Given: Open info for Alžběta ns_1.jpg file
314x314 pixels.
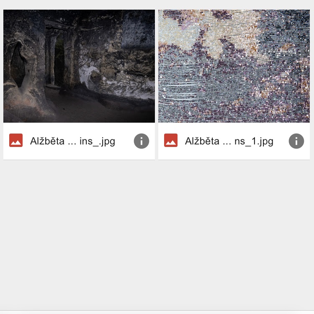Looking at the screenshot, I should [296, 141].
